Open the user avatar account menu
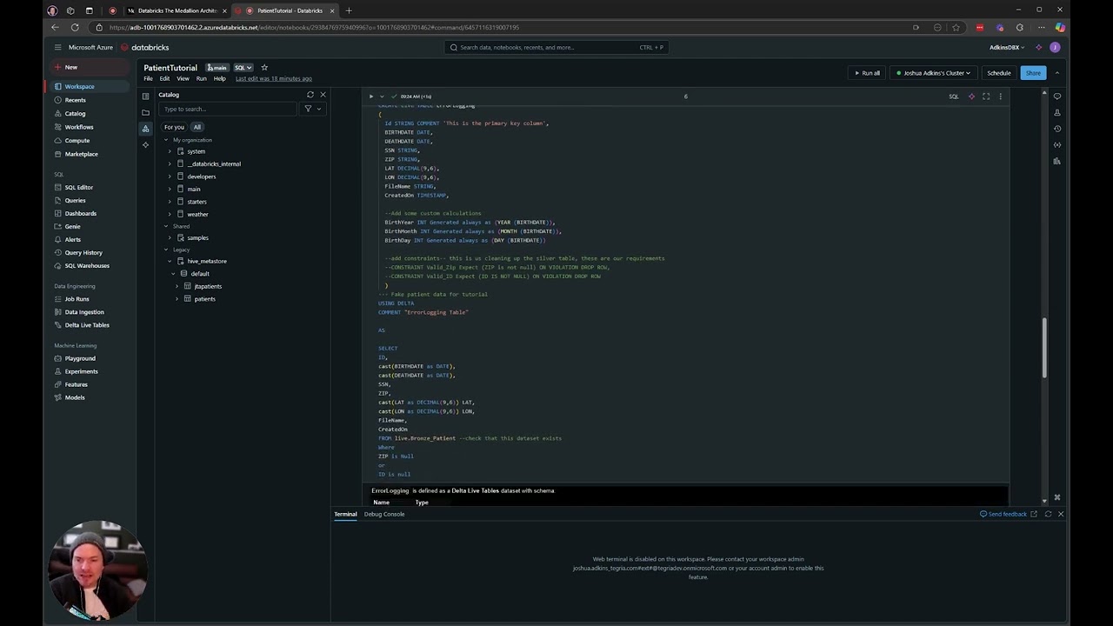The image size is (1113, 626). click(1055, 48)
